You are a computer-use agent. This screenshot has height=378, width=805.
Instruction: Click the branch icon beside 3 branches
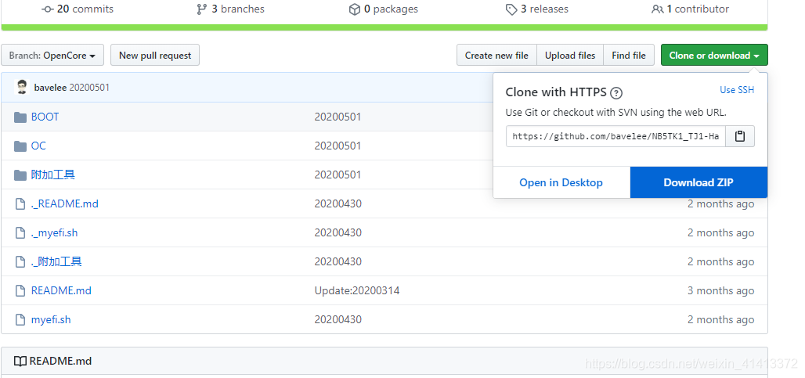point(202,9)
